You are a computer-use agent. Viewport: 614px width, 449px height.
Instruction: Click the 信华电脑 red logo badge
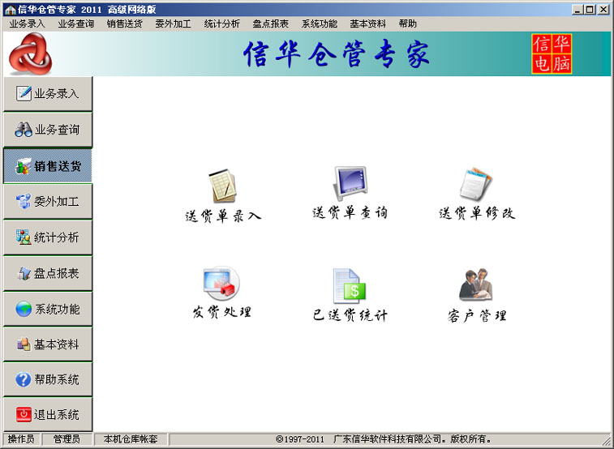552,54
